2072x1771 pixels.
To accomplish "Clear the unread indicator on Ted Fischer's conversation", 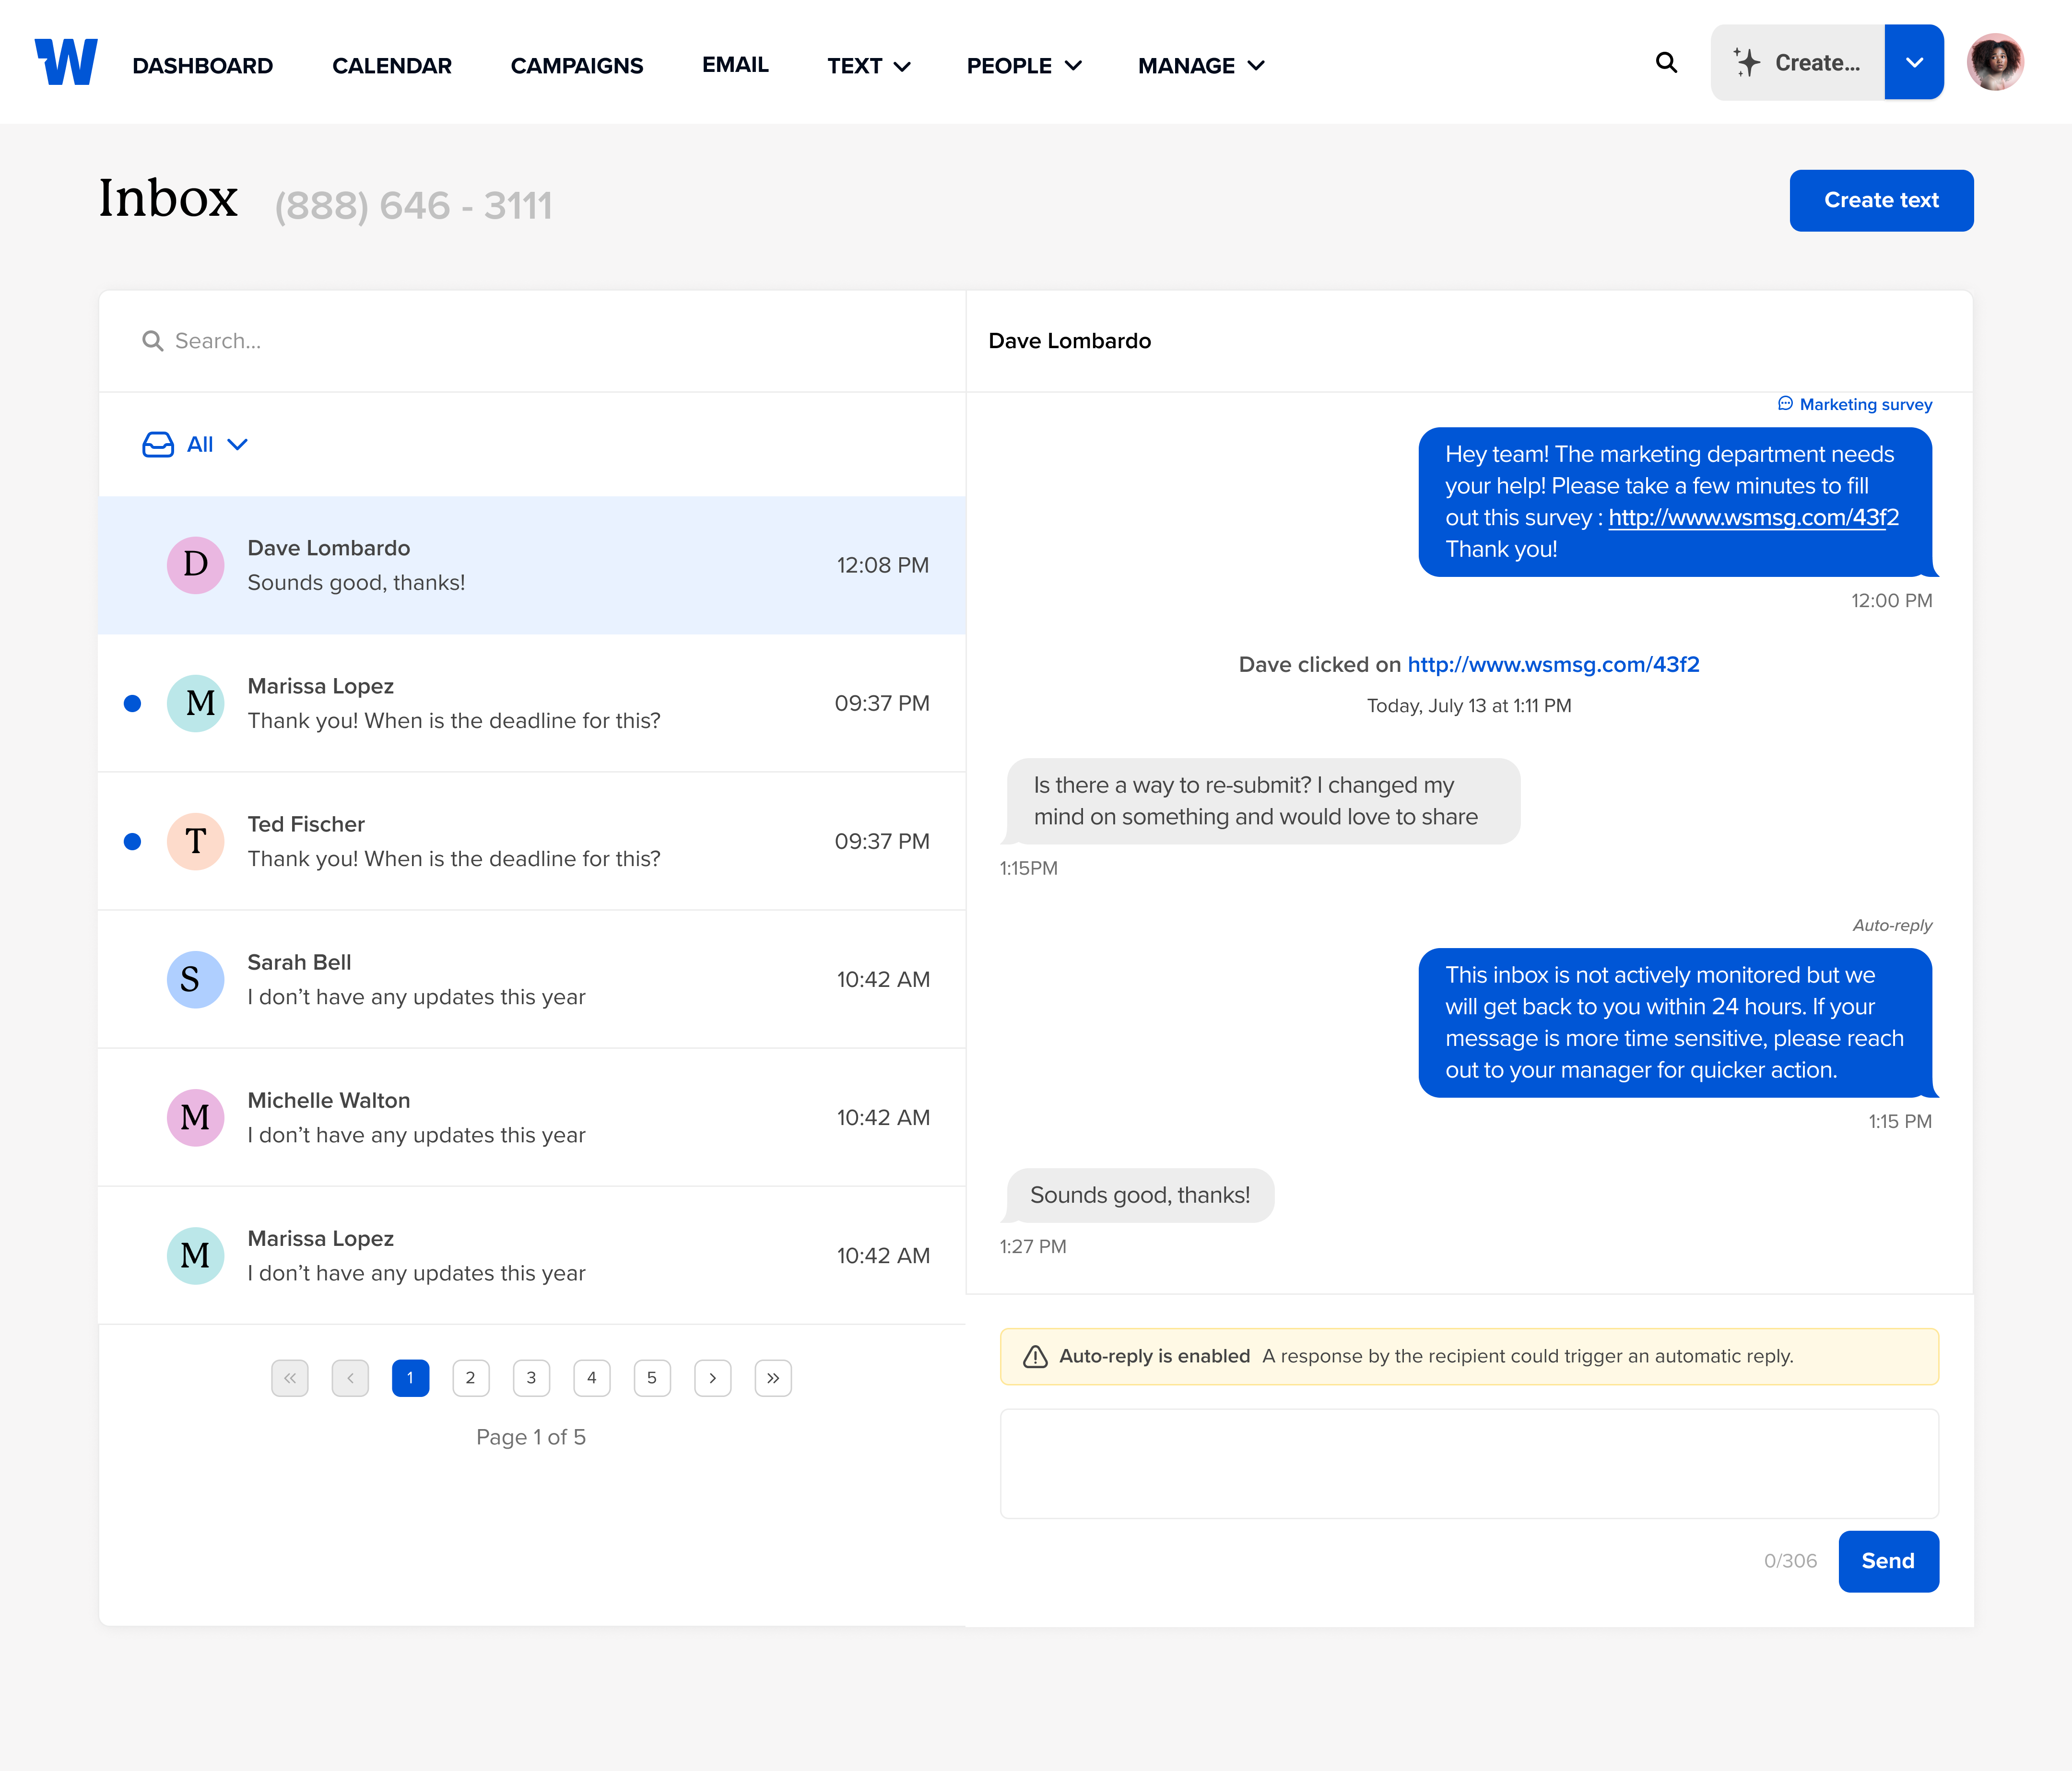I will (x=133, y=841).
